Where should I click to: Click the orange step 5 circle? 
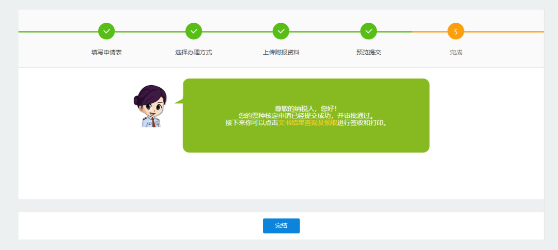click(456, 32)
